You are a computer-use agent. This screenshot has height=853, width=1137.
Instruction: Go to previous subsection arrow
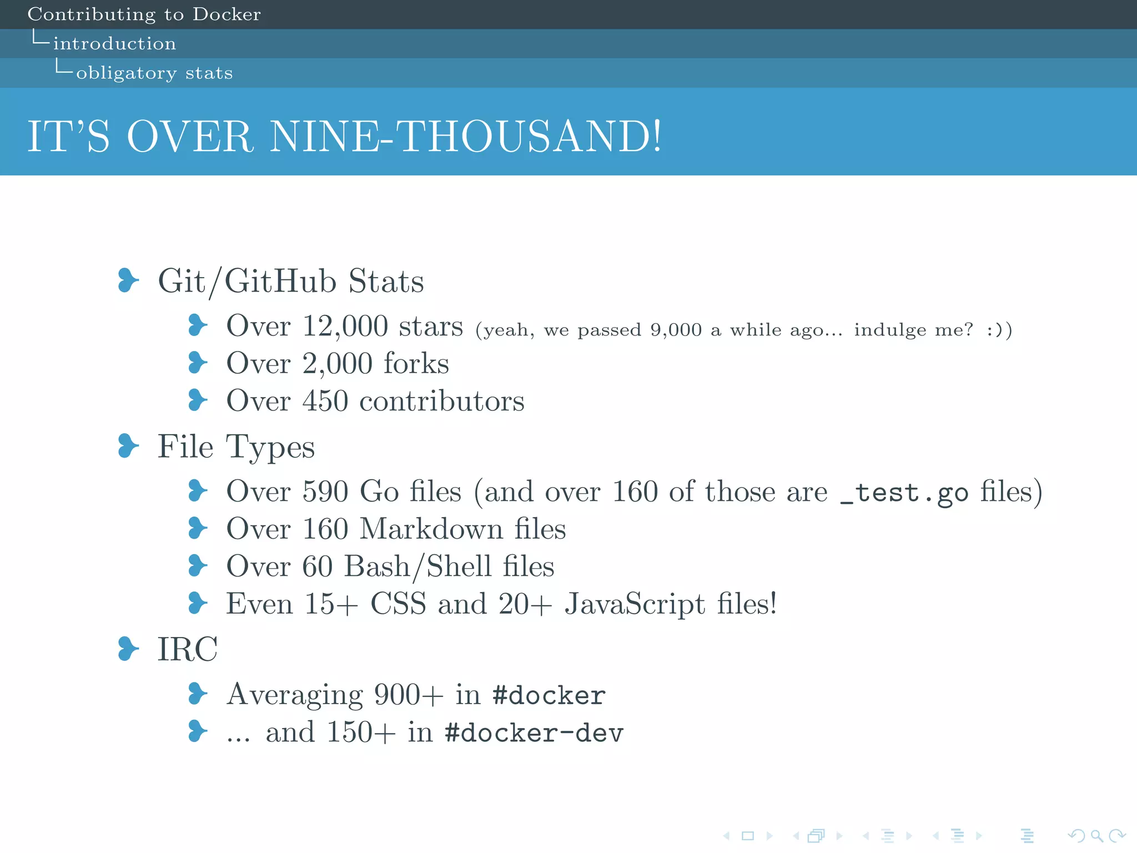[866, 835]
